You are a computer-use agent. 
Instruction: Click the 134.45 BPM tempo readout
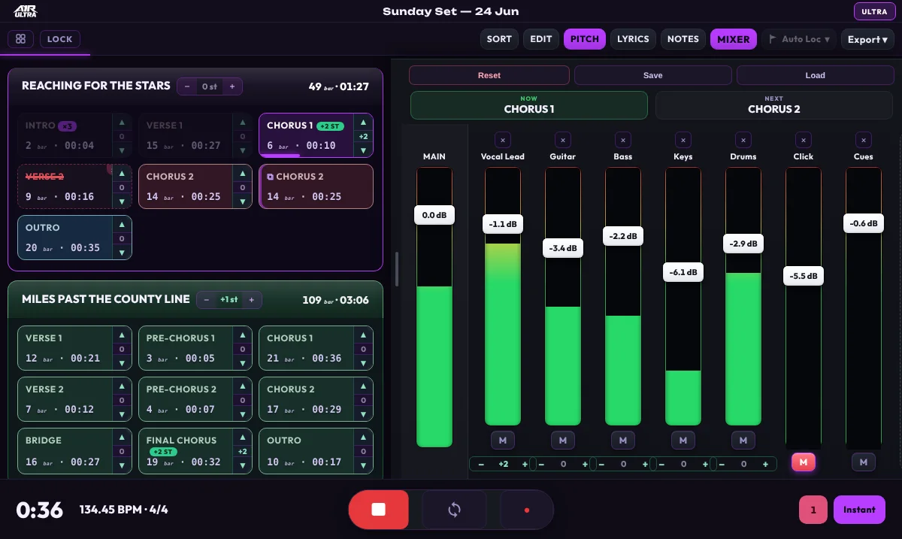(124, 510)
